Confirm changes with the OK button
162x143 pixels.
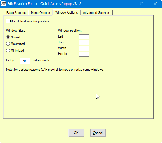[76, 133]
